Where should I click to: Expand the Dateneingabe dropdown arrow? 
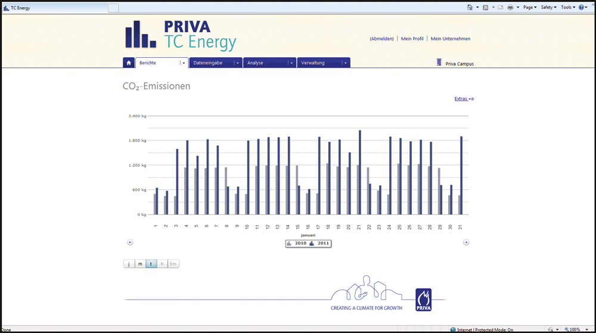pyautogui.click(x=238, y=63)
